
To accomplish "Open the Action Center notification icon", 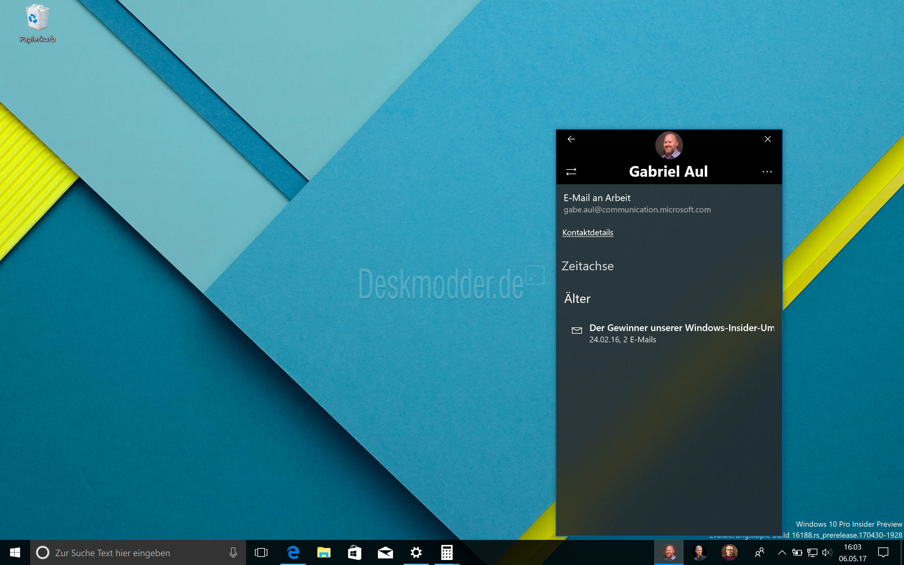I will pyautogui.click(x=883, y=552).
